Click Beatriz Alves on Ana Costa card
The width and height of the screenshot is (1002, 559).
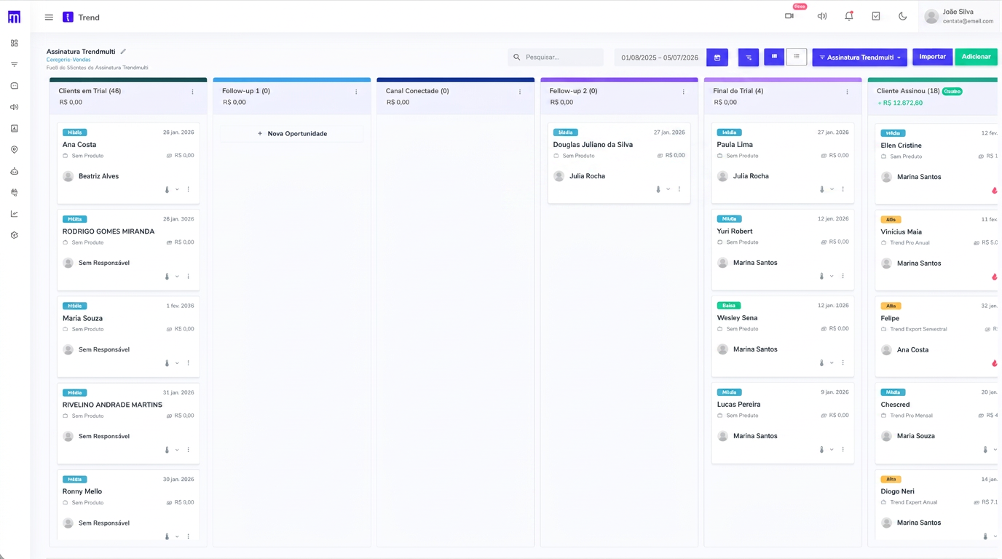[98, 176]
